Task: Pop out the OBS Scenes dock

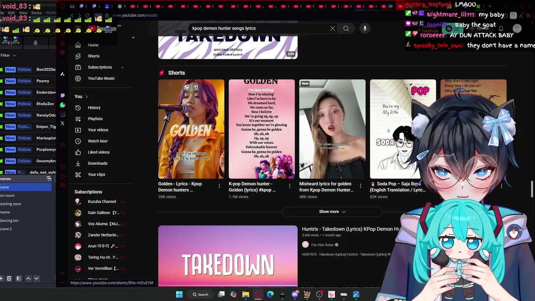Action: click(49, 179)
